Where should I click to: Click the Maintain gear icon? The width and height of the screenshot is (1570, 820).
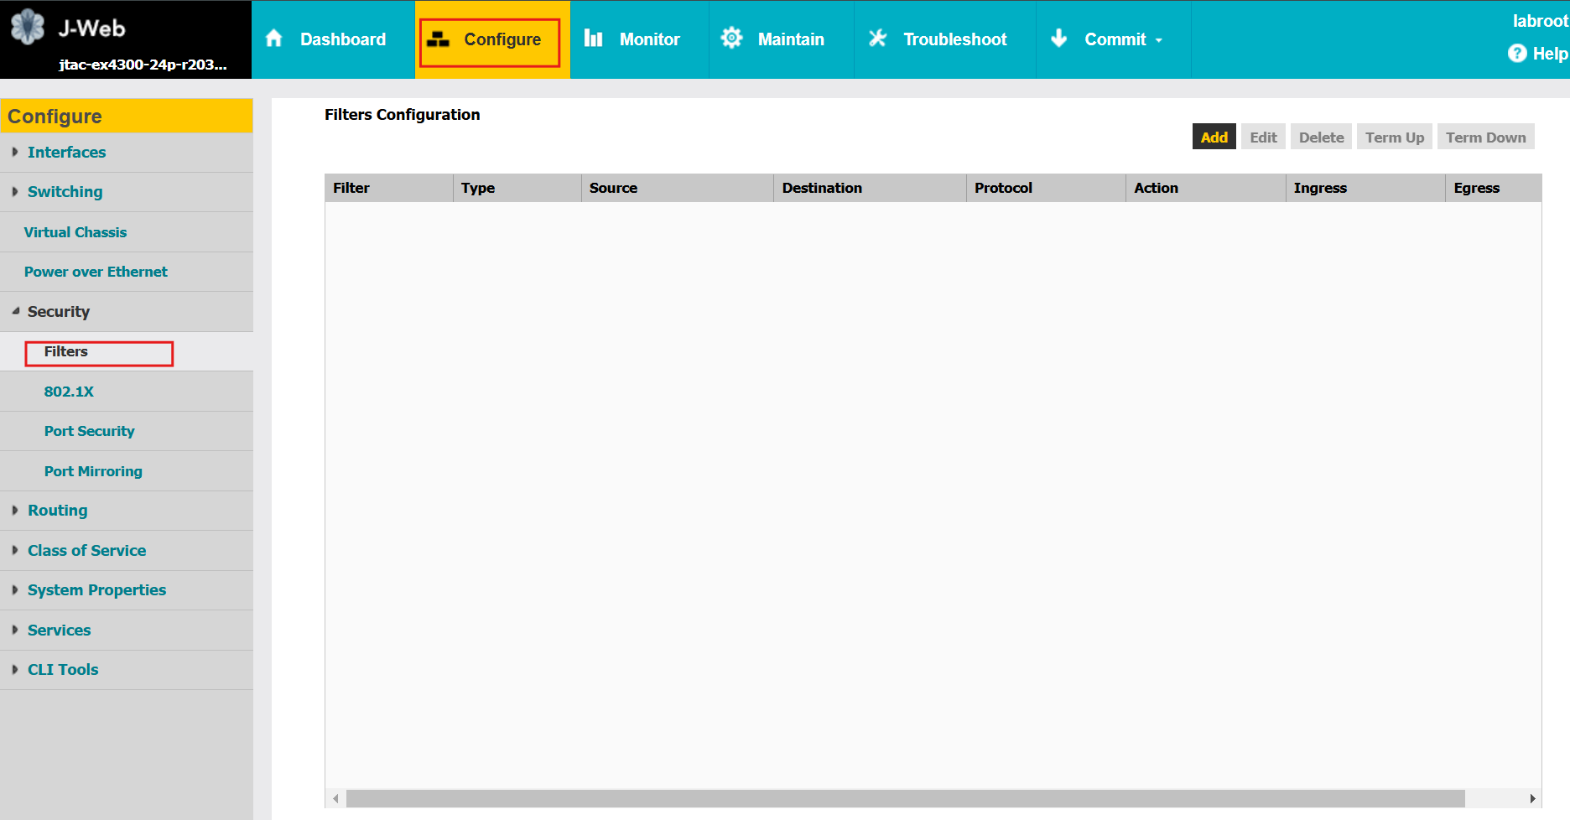coord(730,38)
